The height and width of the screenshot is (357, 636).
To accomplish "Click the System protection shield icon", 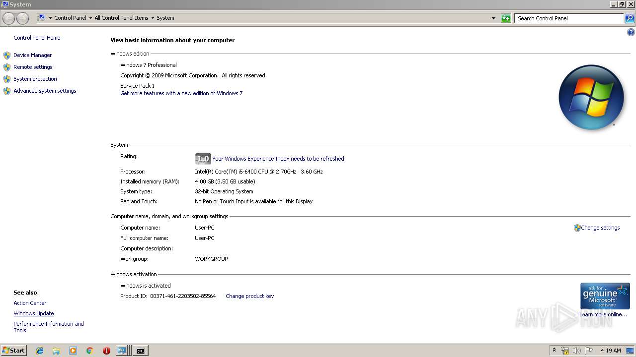I will [7, 79].
